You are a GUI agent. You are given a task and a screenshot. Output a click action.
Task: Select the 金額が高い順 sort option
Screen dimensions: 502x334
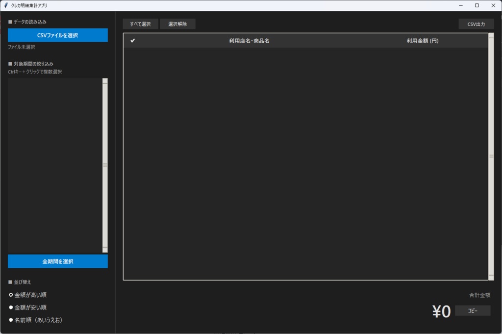click(x=28, y=295)
